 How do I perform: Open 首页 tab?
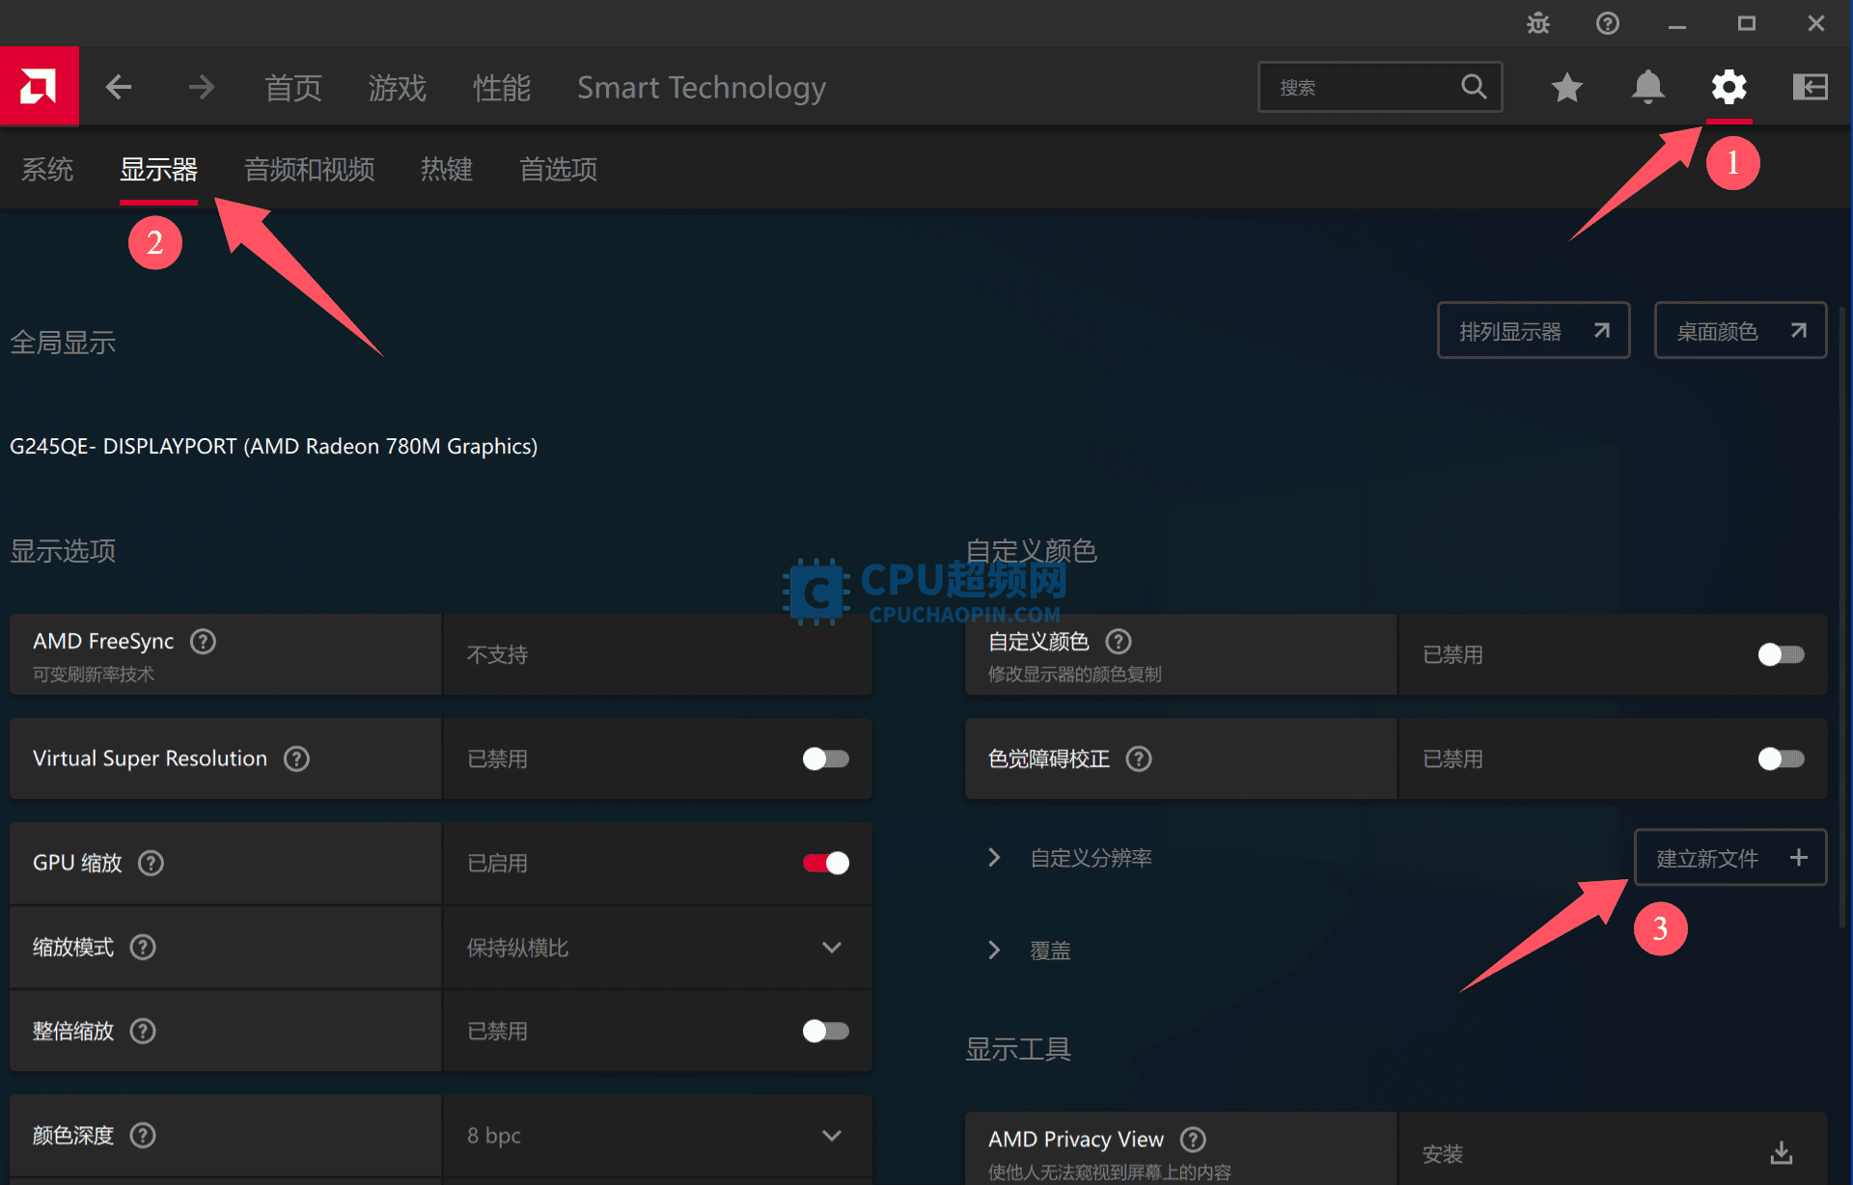coord(293,88)
